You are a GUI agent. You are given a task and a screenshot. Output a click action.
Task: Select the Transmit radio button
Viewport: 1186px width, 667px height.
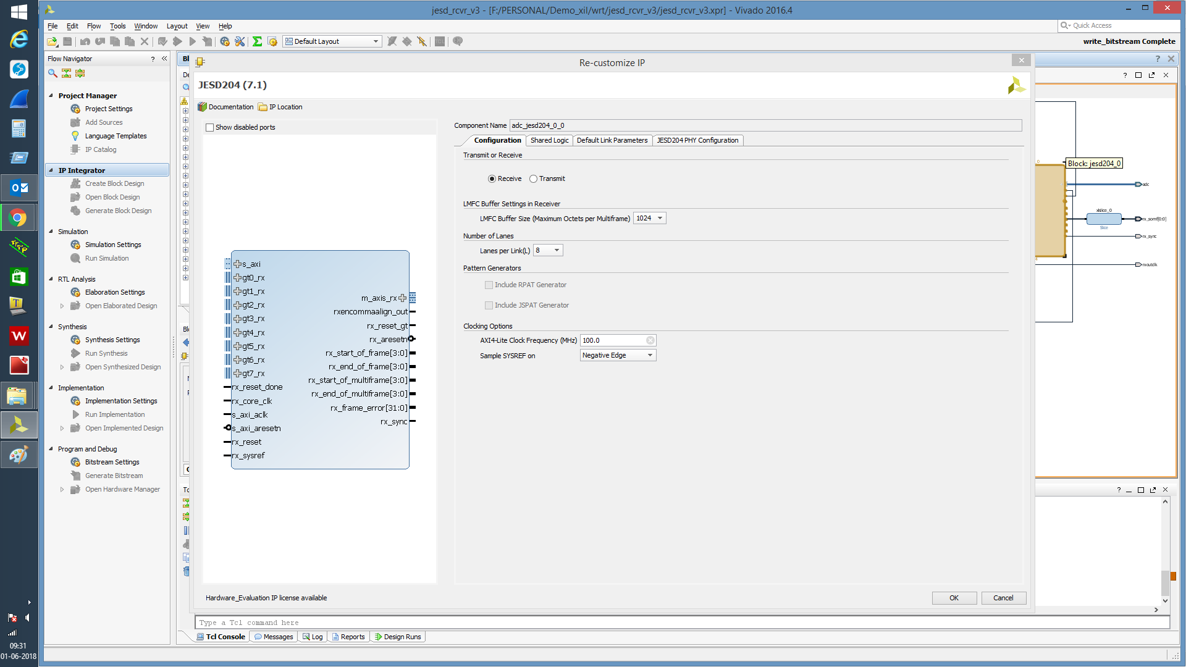coord(533,178)
